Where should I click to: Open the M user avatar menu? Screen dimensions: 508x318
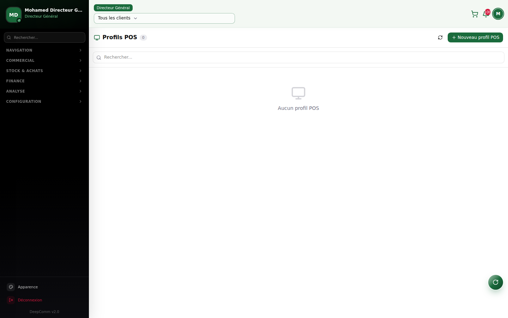[x=498, y=14]
